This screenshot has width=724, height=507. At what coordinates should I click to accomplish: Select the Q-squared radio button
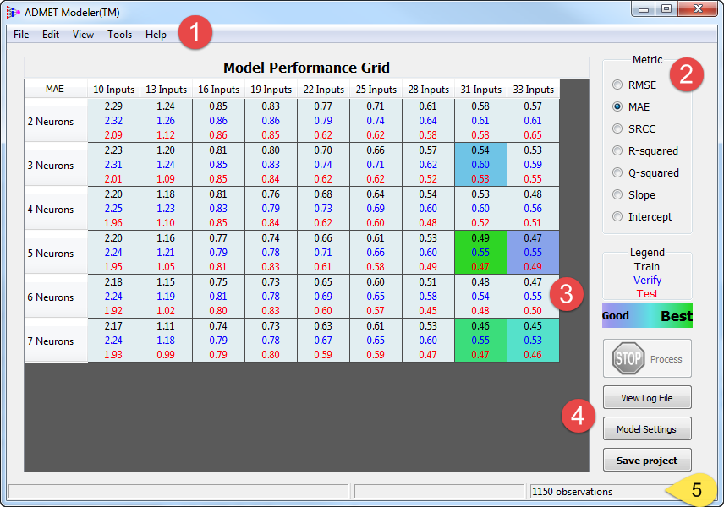[x=617, y=172]
